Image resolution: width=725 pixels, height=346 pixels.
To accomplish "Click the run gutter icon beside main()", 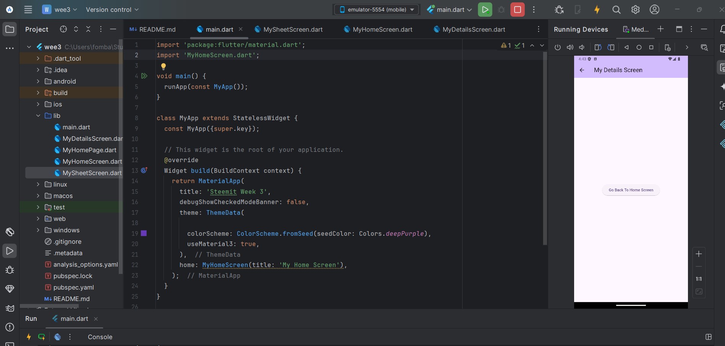I will [144, 76].
